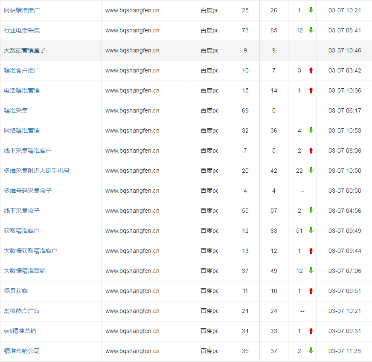Image resolution: width=372 pixels, height=362 pixels.
Task: Open keyword link 电话精准营销
Action: coord(22,90)
